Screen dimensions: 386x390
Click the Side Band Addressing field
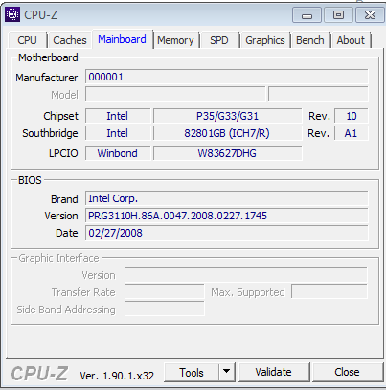[165, 309]
